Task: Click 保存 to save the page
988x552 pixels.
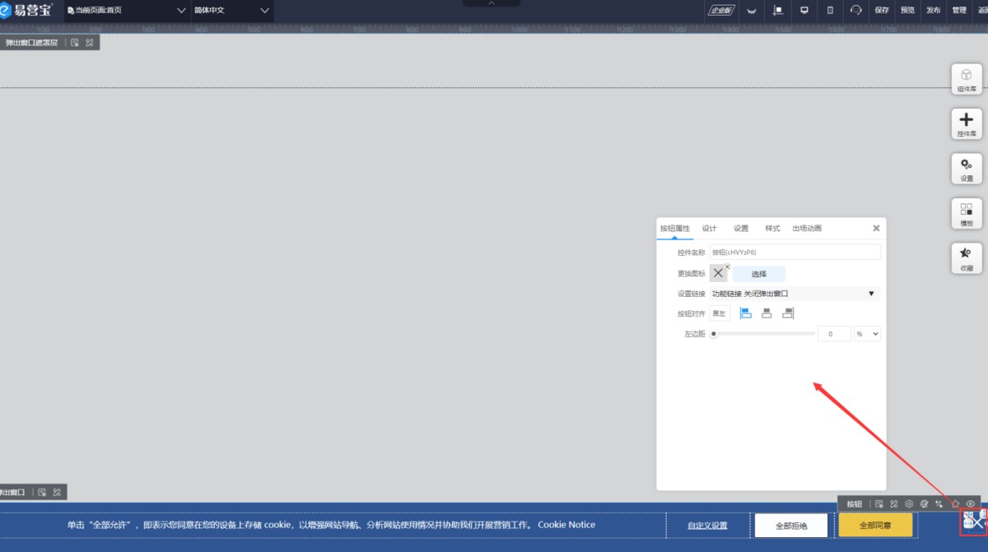Action: 882,11
